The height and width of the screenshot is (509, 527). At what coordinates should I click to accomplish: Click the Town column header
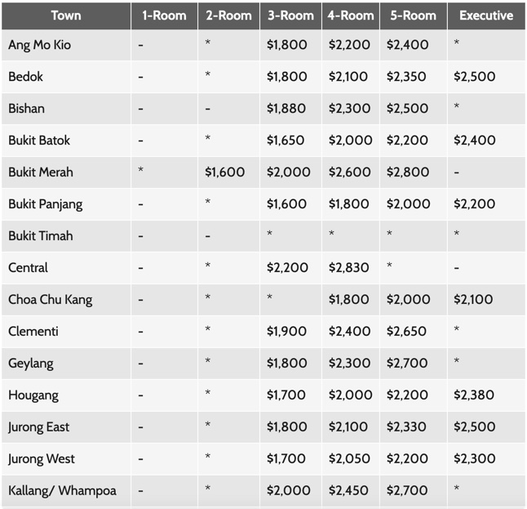coord(66,16)
